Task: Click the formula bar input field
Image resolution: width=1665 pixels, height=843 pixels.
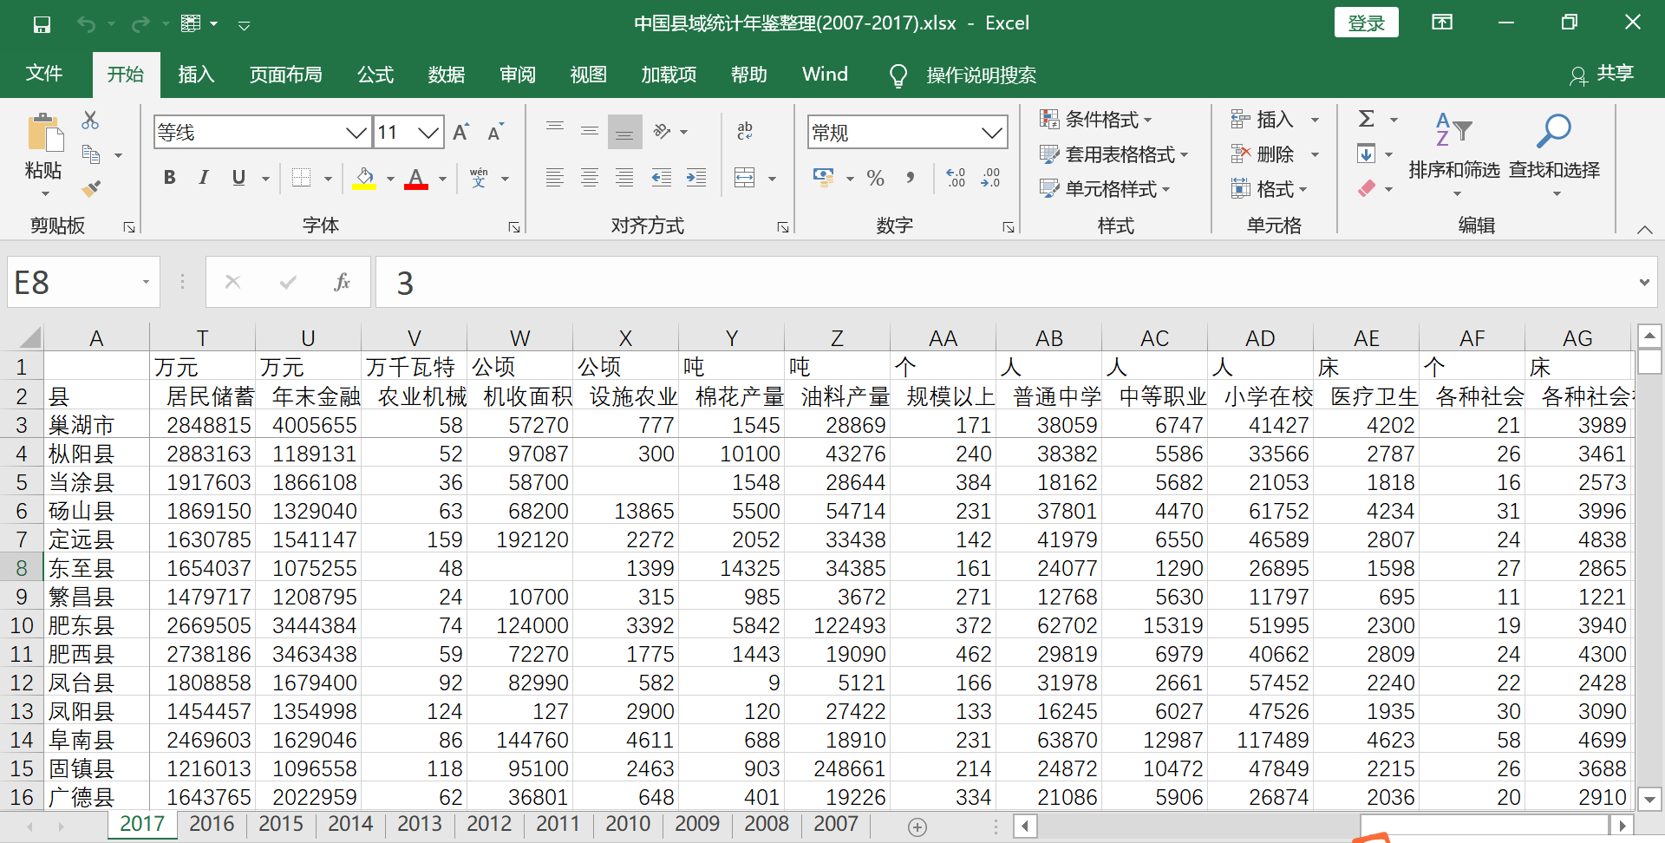Action: (x=1006, y=282)
